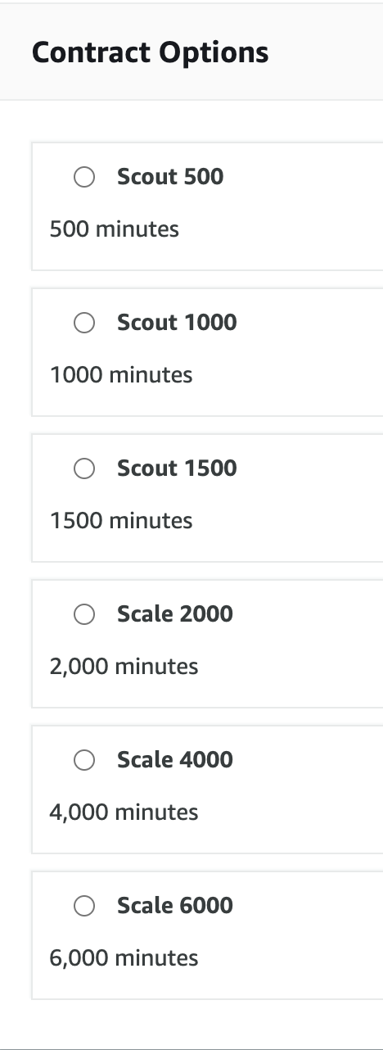
Task: Pick the Scout 1500 radio button
Action: [x=84, y=468]
